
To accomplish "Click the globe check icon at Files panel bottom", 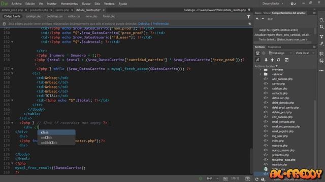I will [263, 179].
